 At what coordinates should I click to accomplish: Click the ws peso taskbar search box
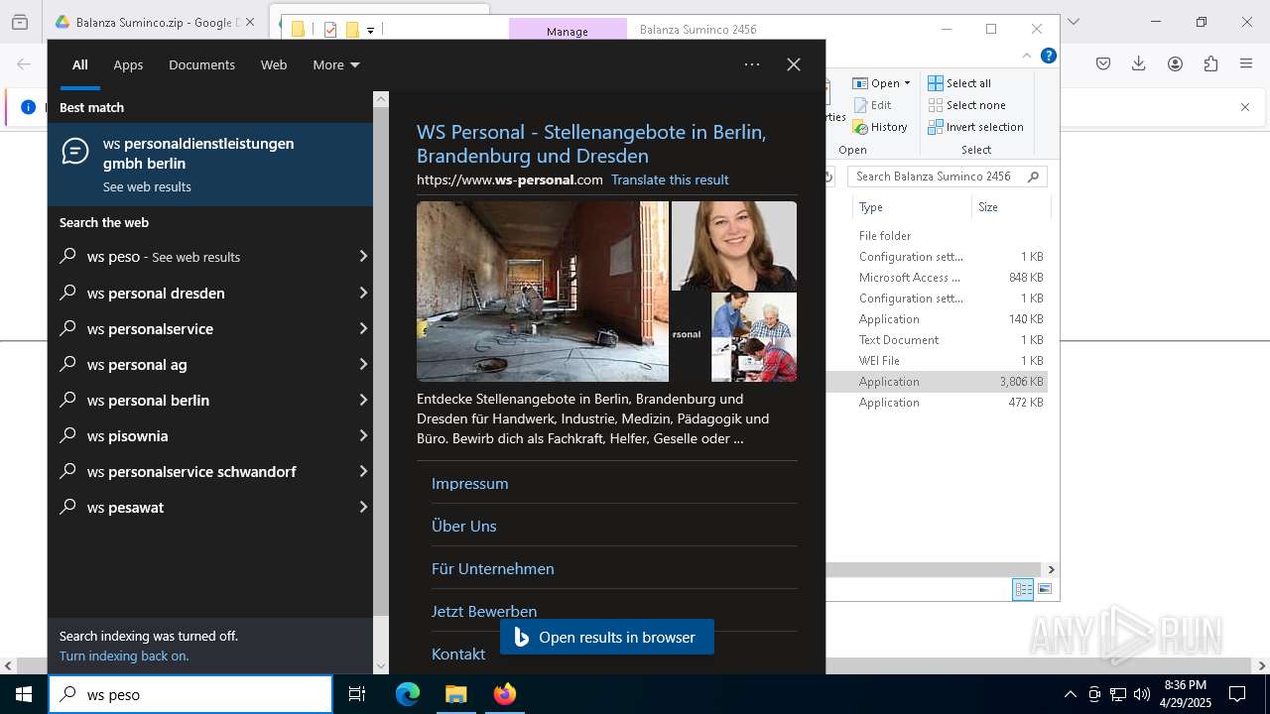pyautogui.click(x=190, y=694)
